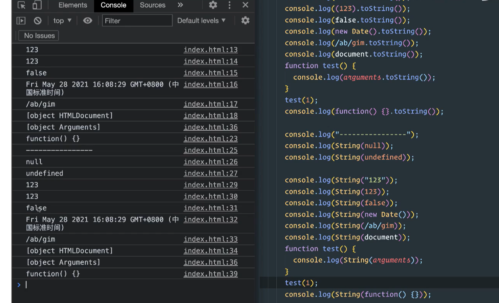The width and height of the screenshot is (499, 303).
Task: Click console.log(/ab/gim.toString()) code line
Action: [x=351, y=43]
